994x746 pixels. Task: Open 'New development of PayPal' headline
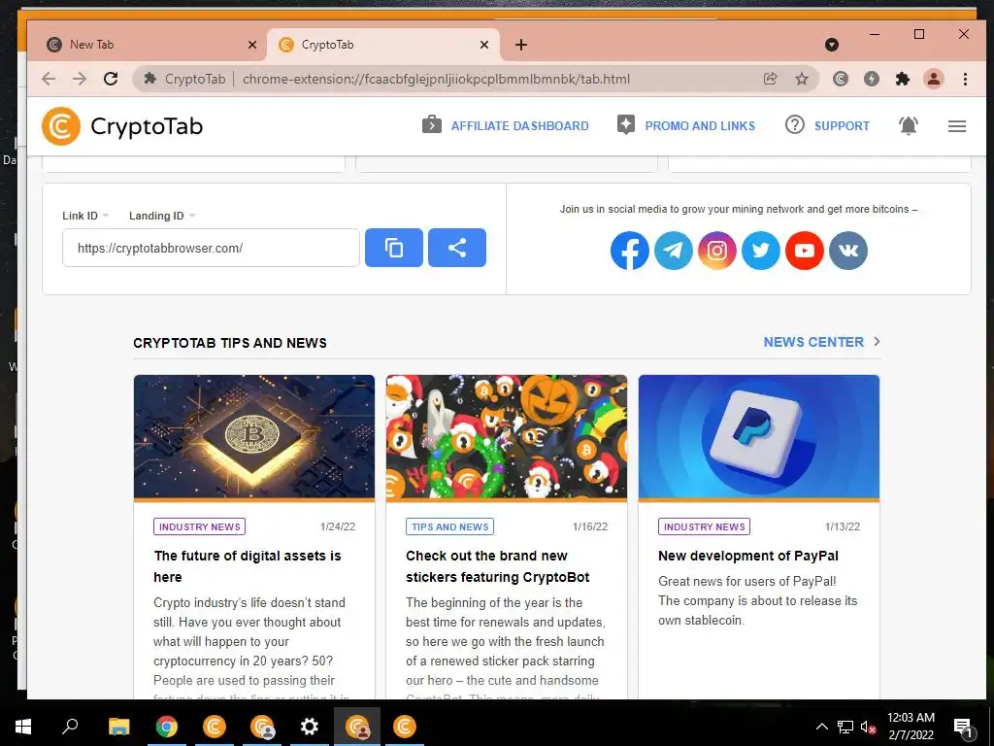click(748, 556)
